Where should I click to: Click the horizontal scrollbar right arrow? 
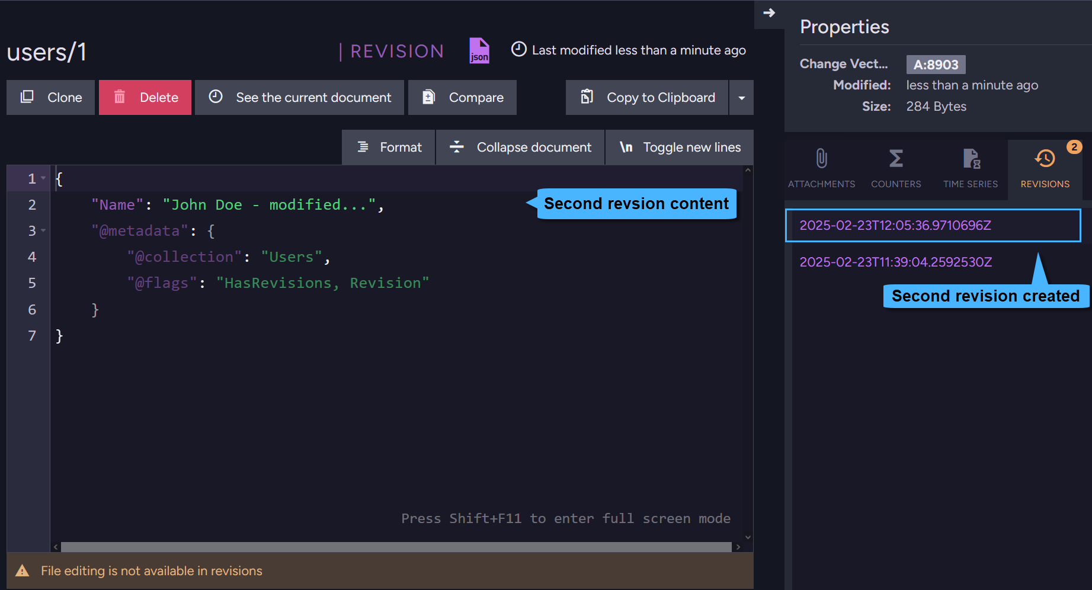(x=738, y=547)
